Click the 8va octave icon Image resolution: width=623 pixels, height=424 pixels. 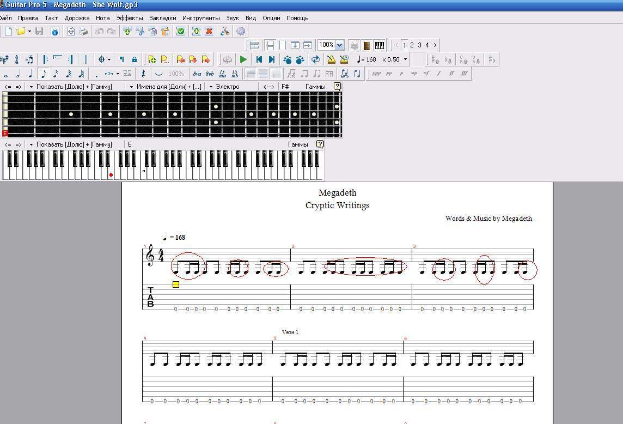pyautogui.click(x=197, y=74)
